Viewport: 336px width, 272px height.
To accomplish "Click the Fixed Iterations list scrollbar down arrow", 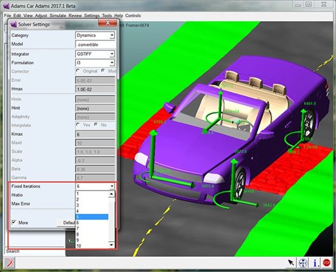I will (x=112, y=245).
